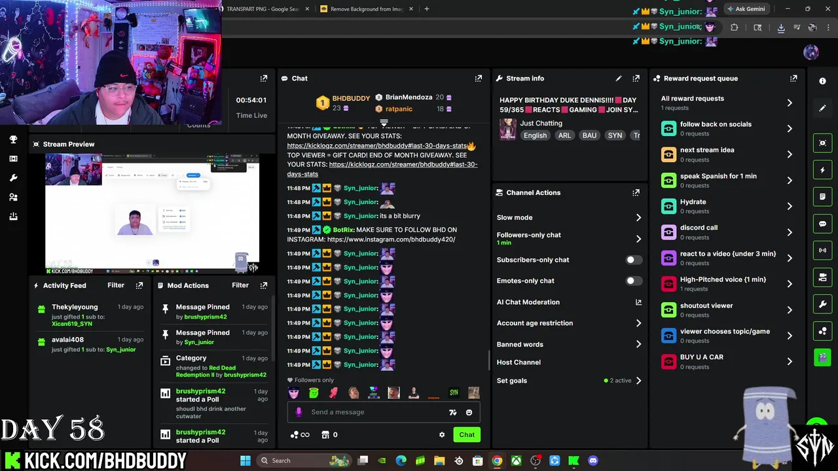This screenshot has width=838, height=471.
Task: Open Activity Feed Filter
Action: coord(116,285)
